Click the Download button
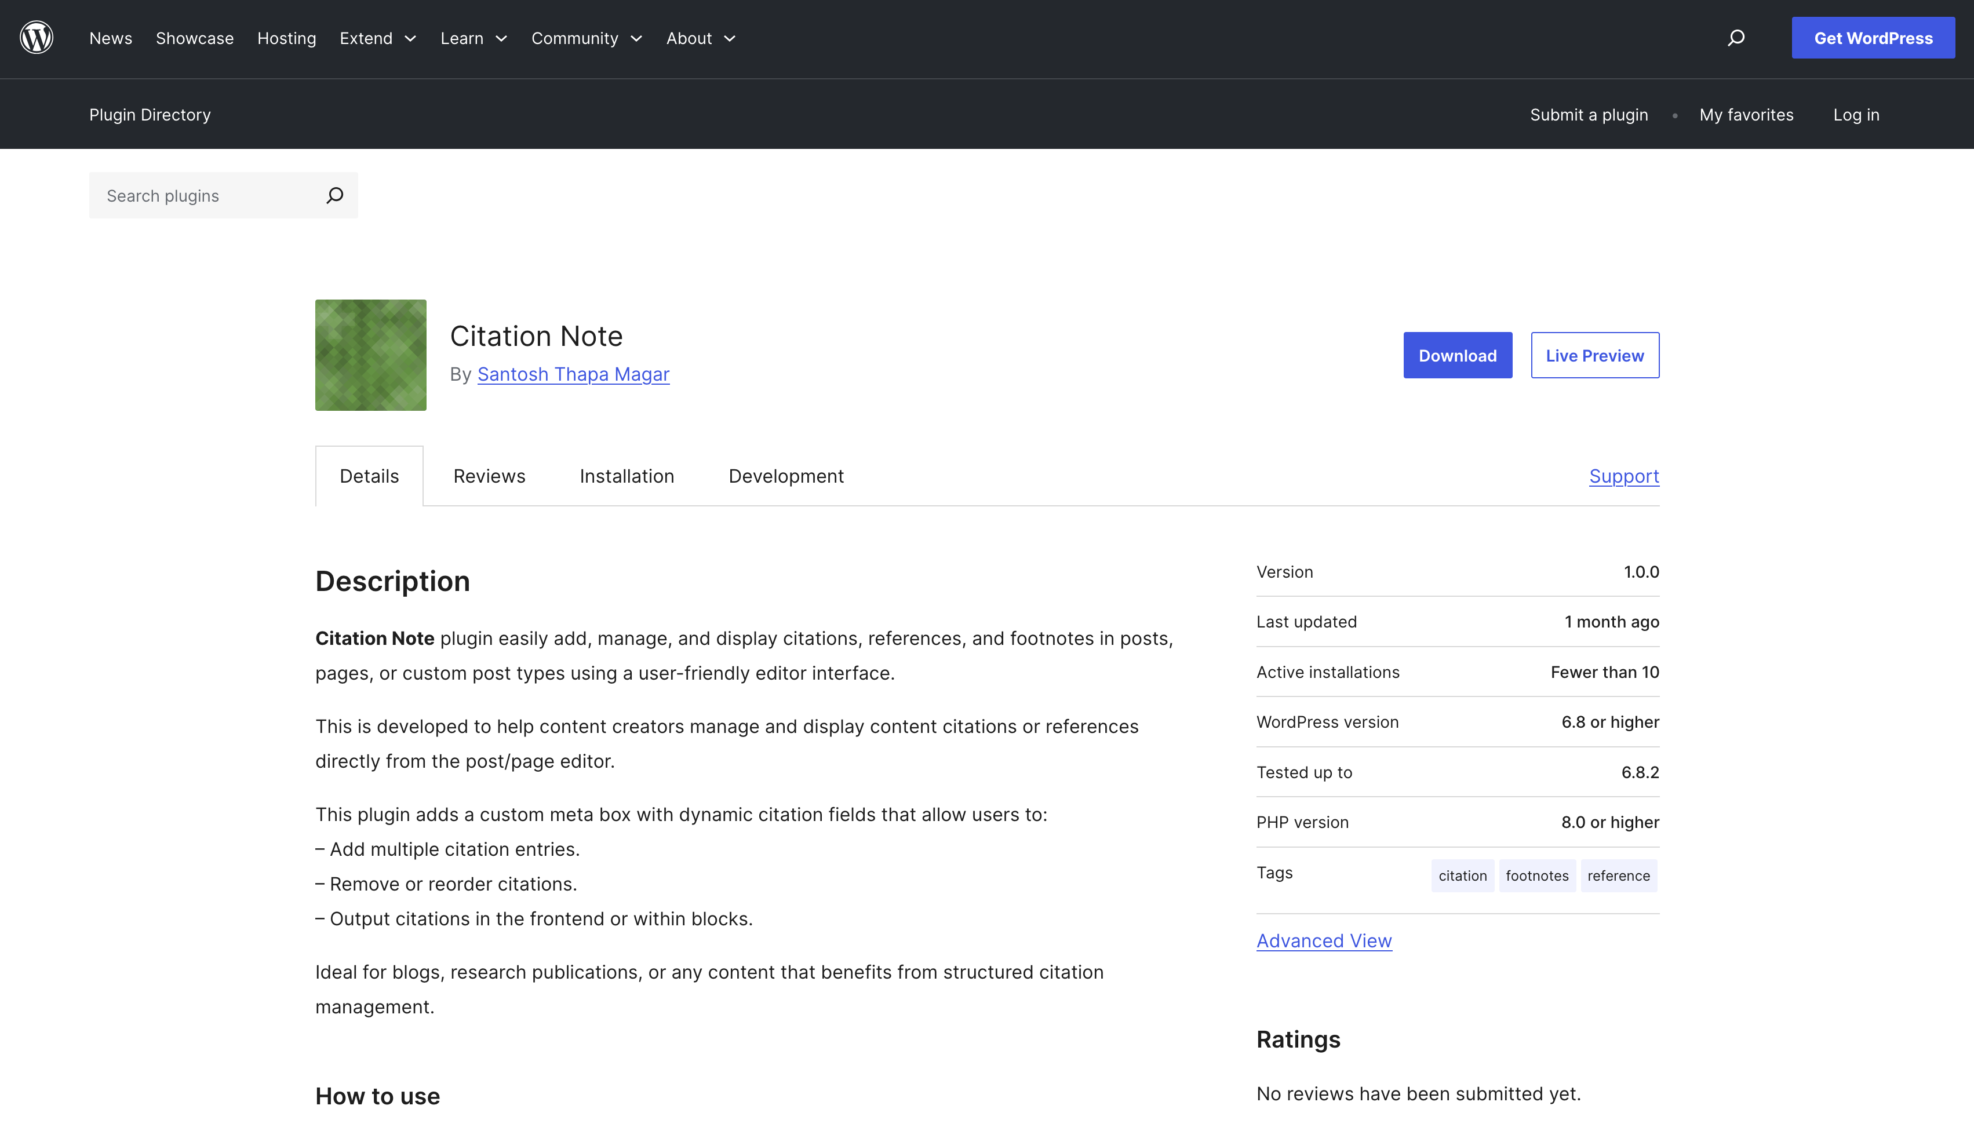Image resolution: width=1974 pixels, height=1131 pixels. [x=1456, y=355]
